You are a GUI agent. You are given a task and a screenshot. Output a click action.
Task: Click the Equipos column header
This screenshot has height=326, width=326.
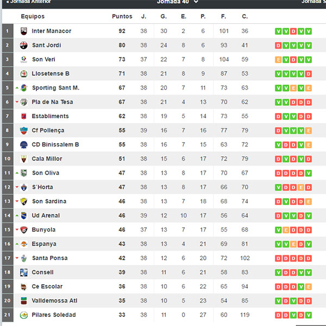[33, 16]
